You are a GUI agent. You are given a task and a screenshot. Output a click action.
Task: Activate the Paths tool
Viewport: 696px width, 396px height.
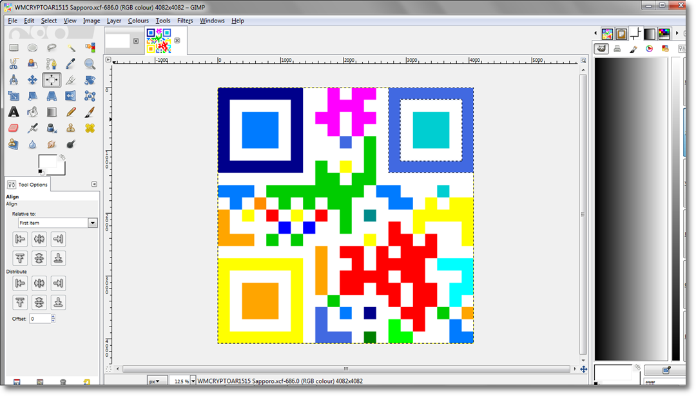pos(52,64)
